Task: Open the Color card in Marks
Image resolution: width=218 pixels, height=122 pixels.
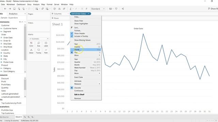Action: point(31,44)
